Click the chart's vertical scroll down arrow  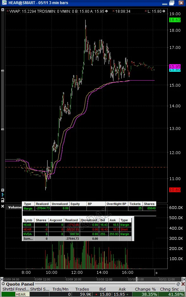3,190
